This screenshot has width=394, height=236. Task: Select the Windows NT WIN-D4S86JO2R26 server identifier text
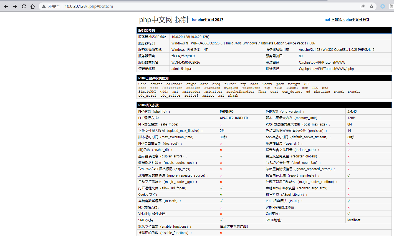[x=243, y=43]
